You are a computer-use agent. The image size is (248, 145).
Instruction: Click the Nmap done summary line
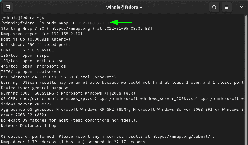(x=73, y=142)
